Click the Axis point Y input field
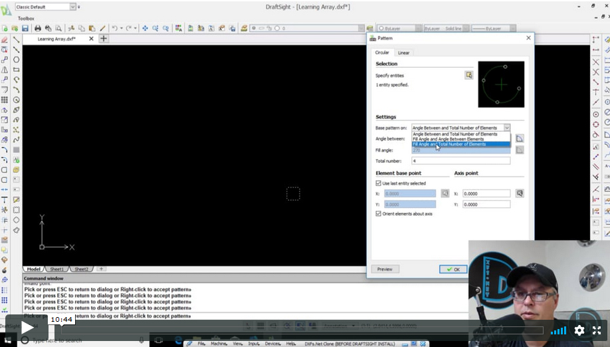The width and height of the screenshot is (610, 347). 486,204
